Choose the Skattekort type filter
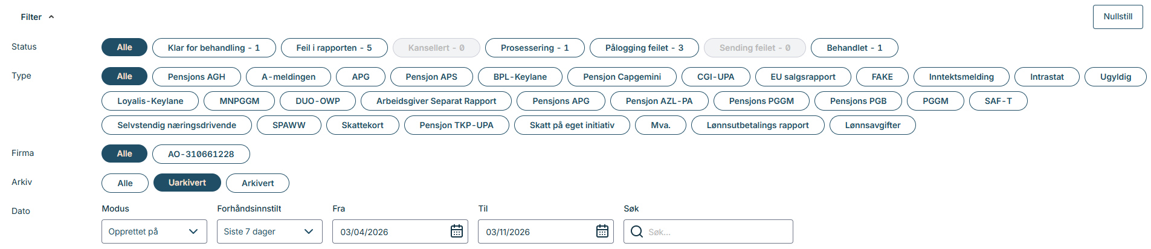Image resolution: width=1151 pixels, height=249 pixels. pyautogui.click(x=363, y=125)
